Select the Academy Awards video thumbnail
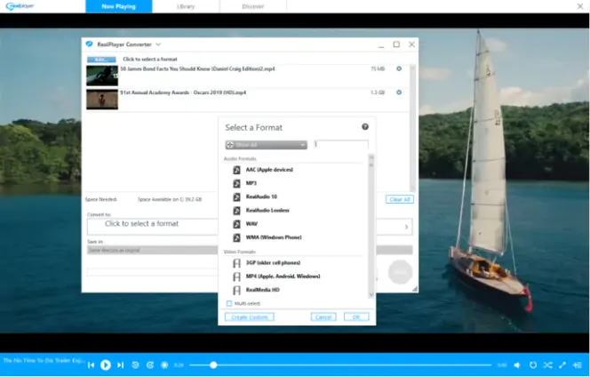590x377 pixels. 102,99
